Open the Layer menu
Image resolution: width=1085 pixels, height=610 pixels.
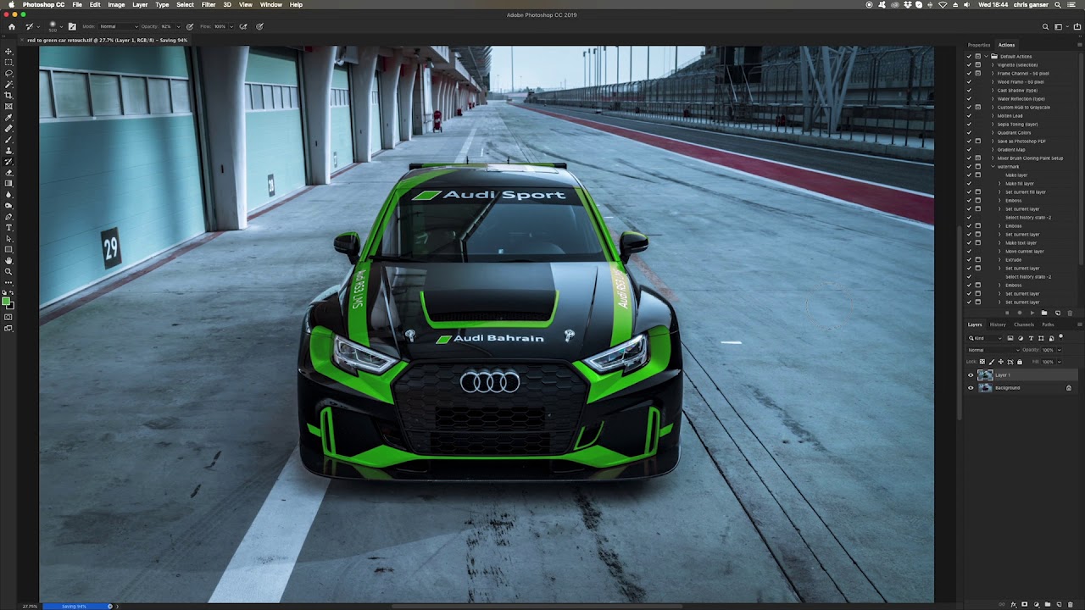tap(140, 4)
